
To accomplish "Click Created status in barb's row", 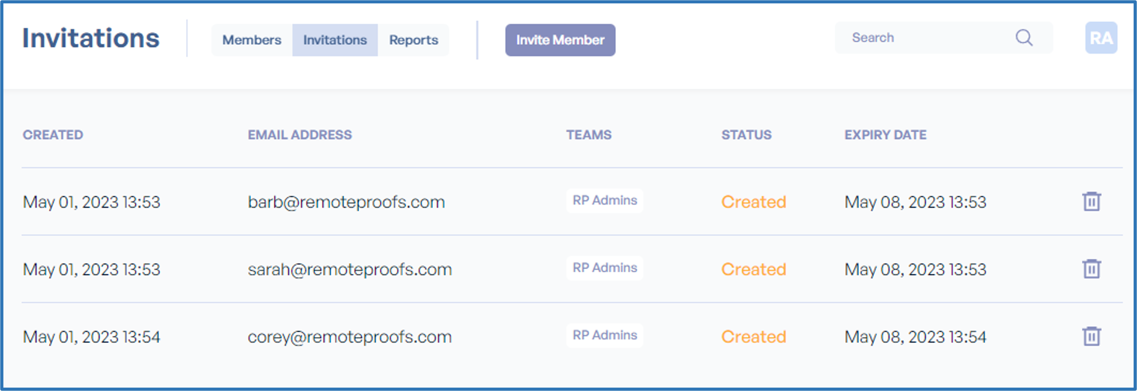I will 754,202.
